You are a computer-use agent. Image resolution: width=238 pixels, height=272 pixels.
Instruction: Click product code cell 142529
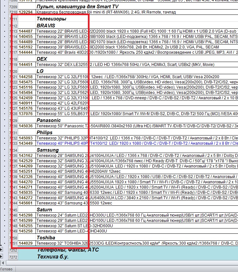click(27, 161)
